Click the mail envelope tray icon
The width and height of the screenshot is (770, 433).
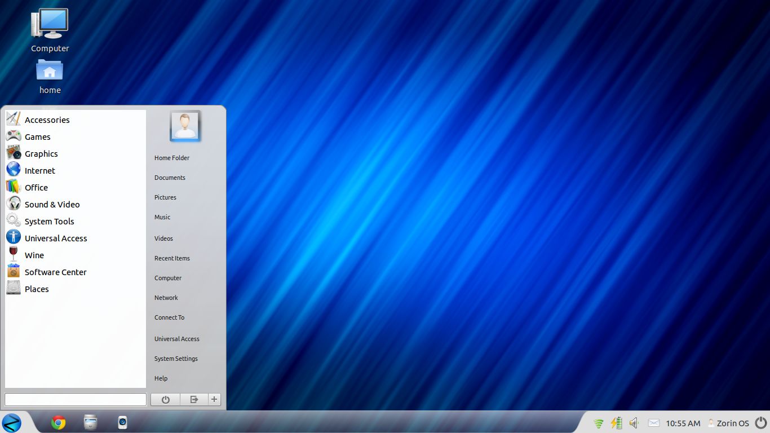coord(654,422)
